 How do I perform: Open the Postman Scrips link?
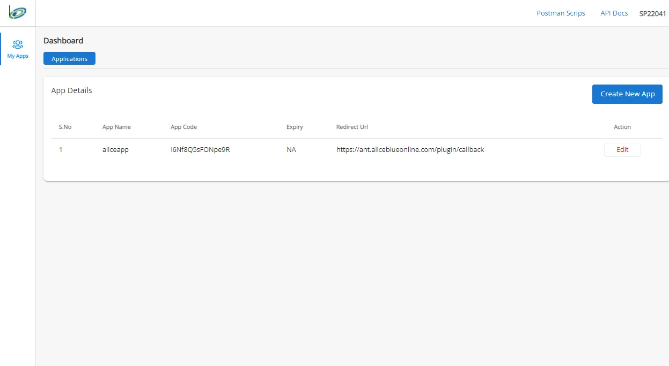[561, 13]
